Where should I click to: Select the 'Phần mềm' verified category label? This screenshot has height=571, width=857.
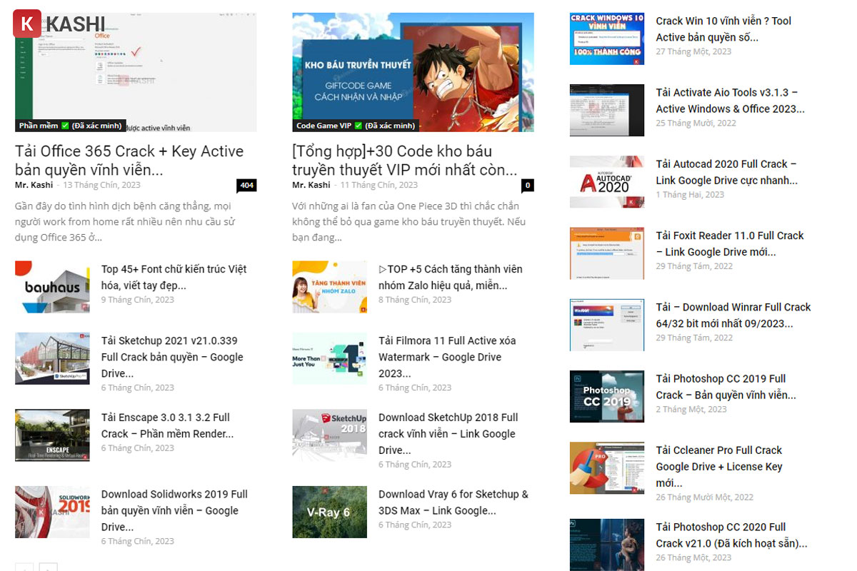coord(71,126)
